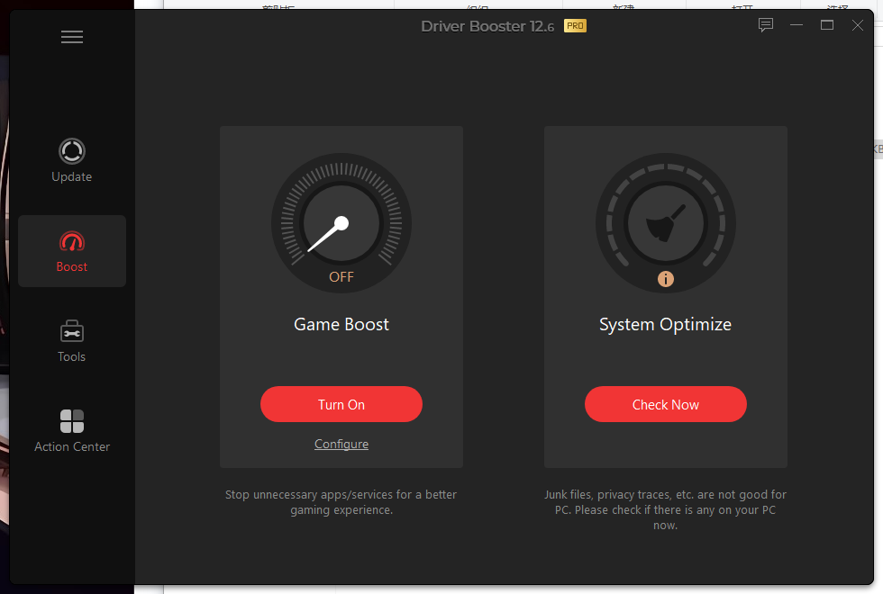Click the Driver Booster 12.6 title
Screen dimensions: 883x594
pos(487,26)
